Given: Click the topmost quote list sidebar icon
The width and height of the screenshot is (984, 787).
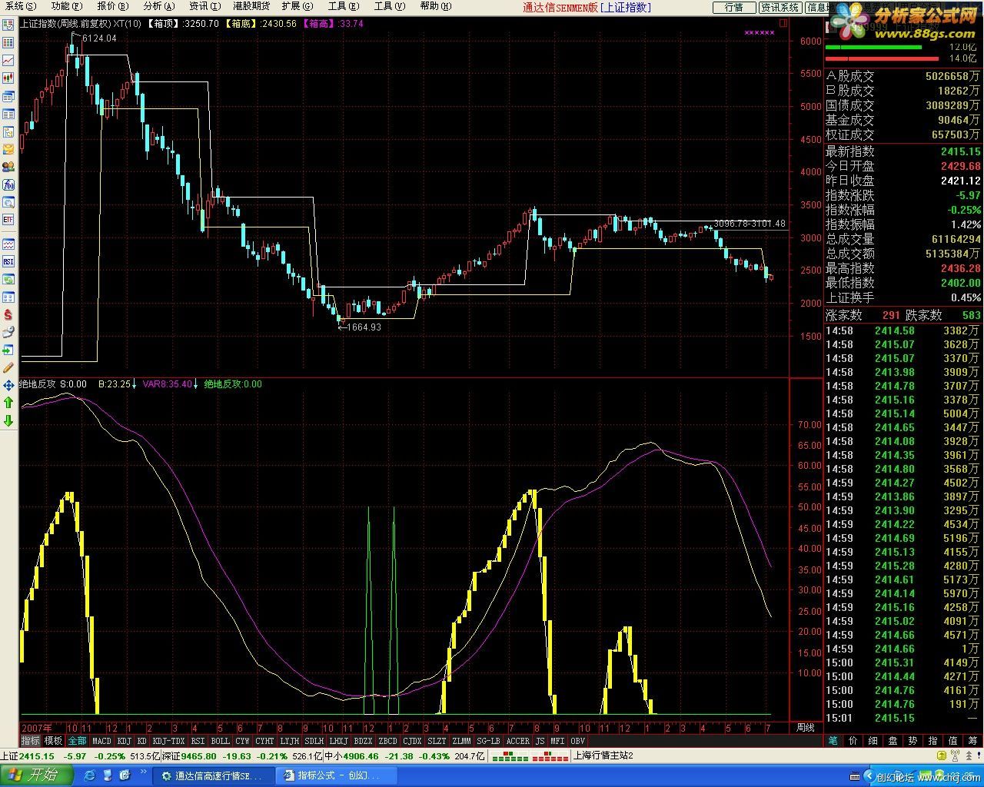Looking at the screenshot, I should tap(8, 25).
